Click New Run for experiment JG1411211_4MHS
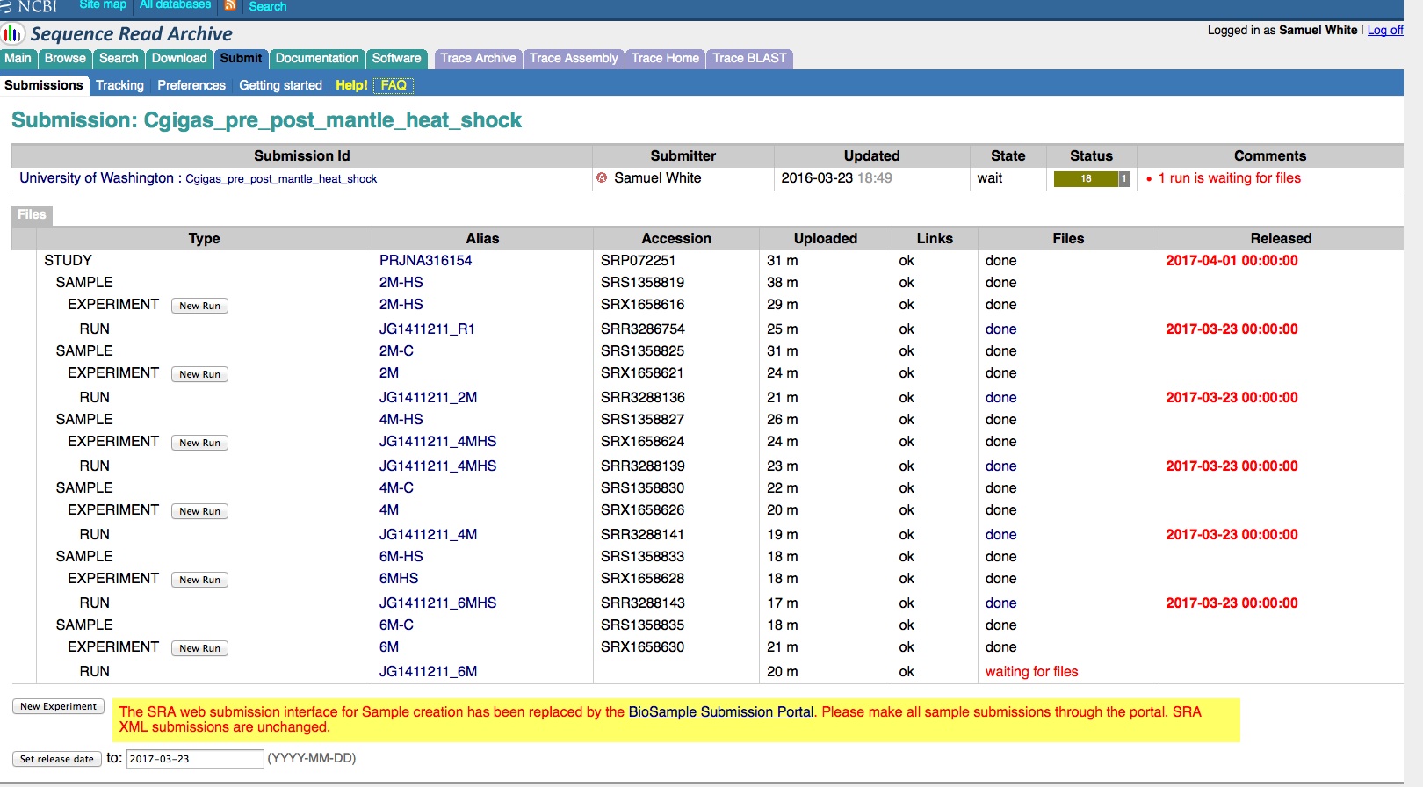The height and width of the screenshot is (787, 1423). point(199,443)
